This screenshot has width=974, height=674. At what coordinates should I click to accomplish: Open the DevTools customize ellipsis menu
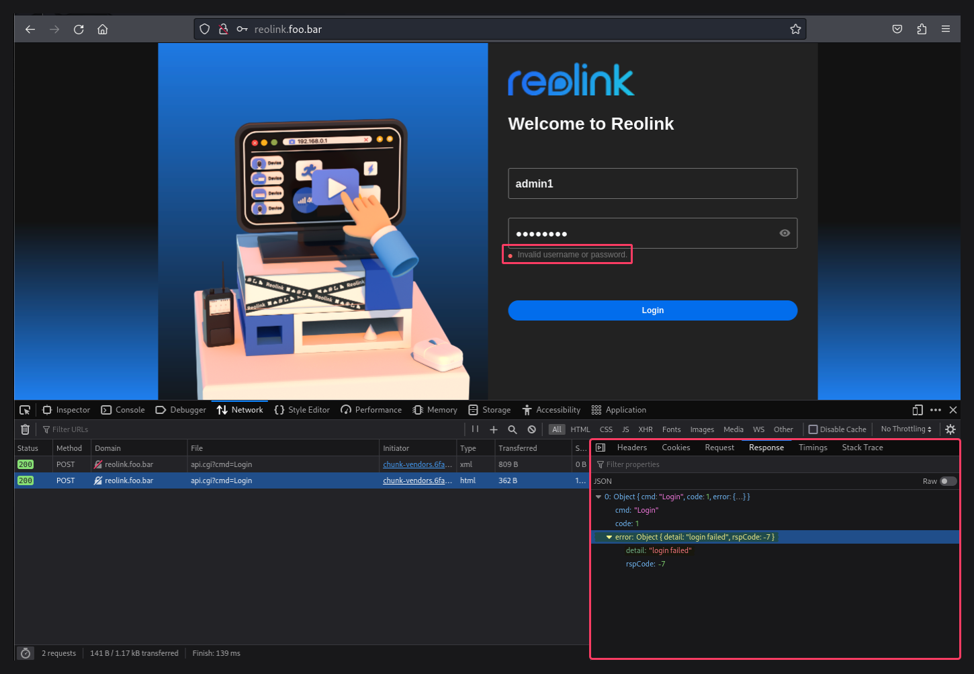point(936,410)
